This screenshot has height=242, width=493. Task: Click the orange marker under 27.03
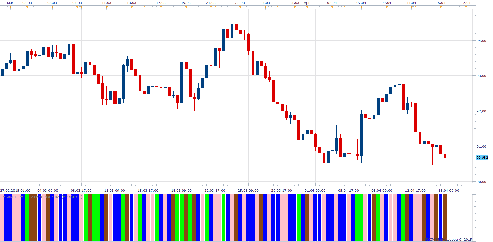coord(265,7)
